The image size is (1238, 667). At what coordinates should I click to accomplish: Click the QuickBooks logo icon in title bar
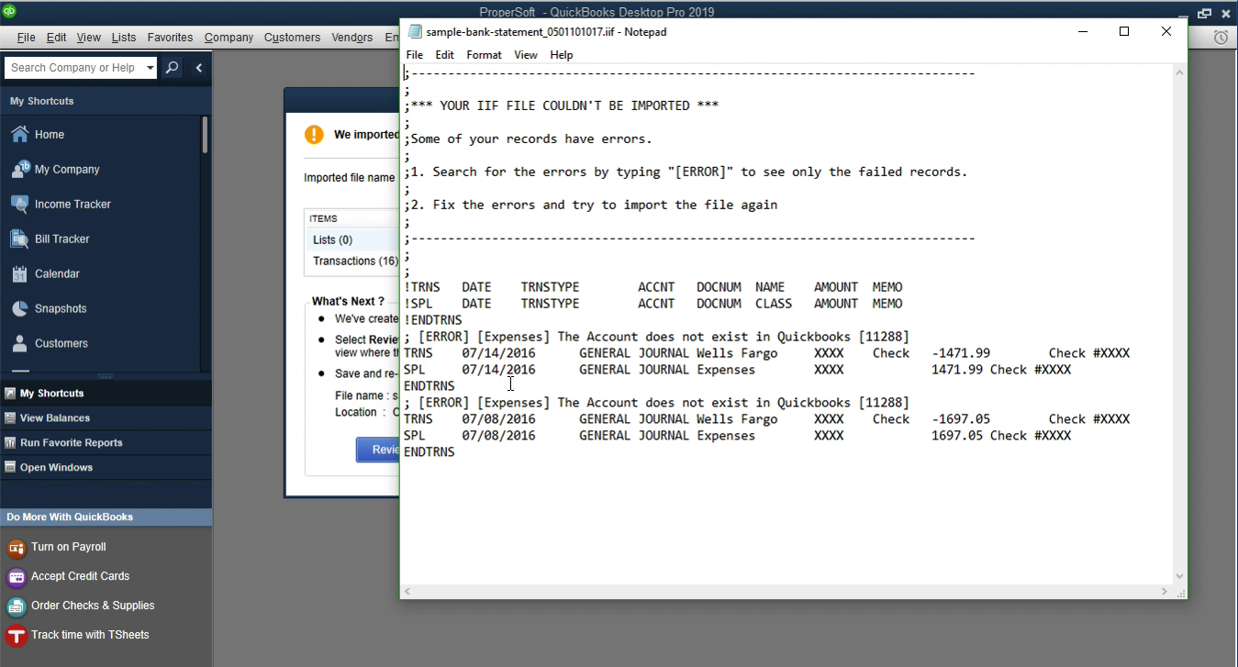pos(9,12)
